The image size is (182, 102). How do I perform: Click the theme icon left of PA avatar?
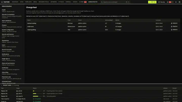coord(176,2)
